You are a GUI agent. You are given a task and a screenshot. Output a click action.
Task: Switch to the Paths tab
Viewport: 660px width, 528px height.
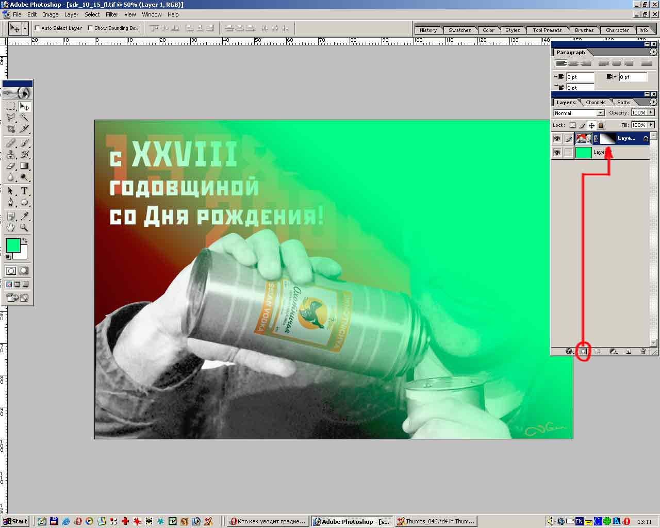point(624,102)
